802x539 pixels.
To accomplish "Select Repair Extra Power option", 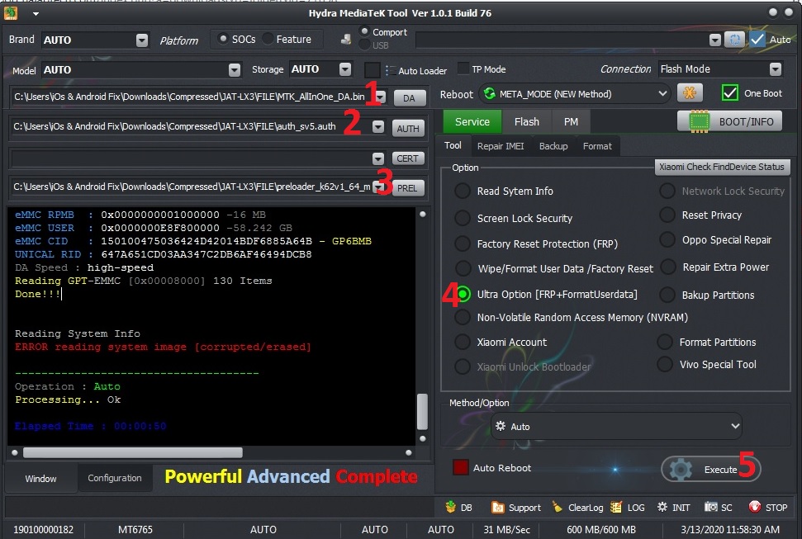I will [668, 267].
